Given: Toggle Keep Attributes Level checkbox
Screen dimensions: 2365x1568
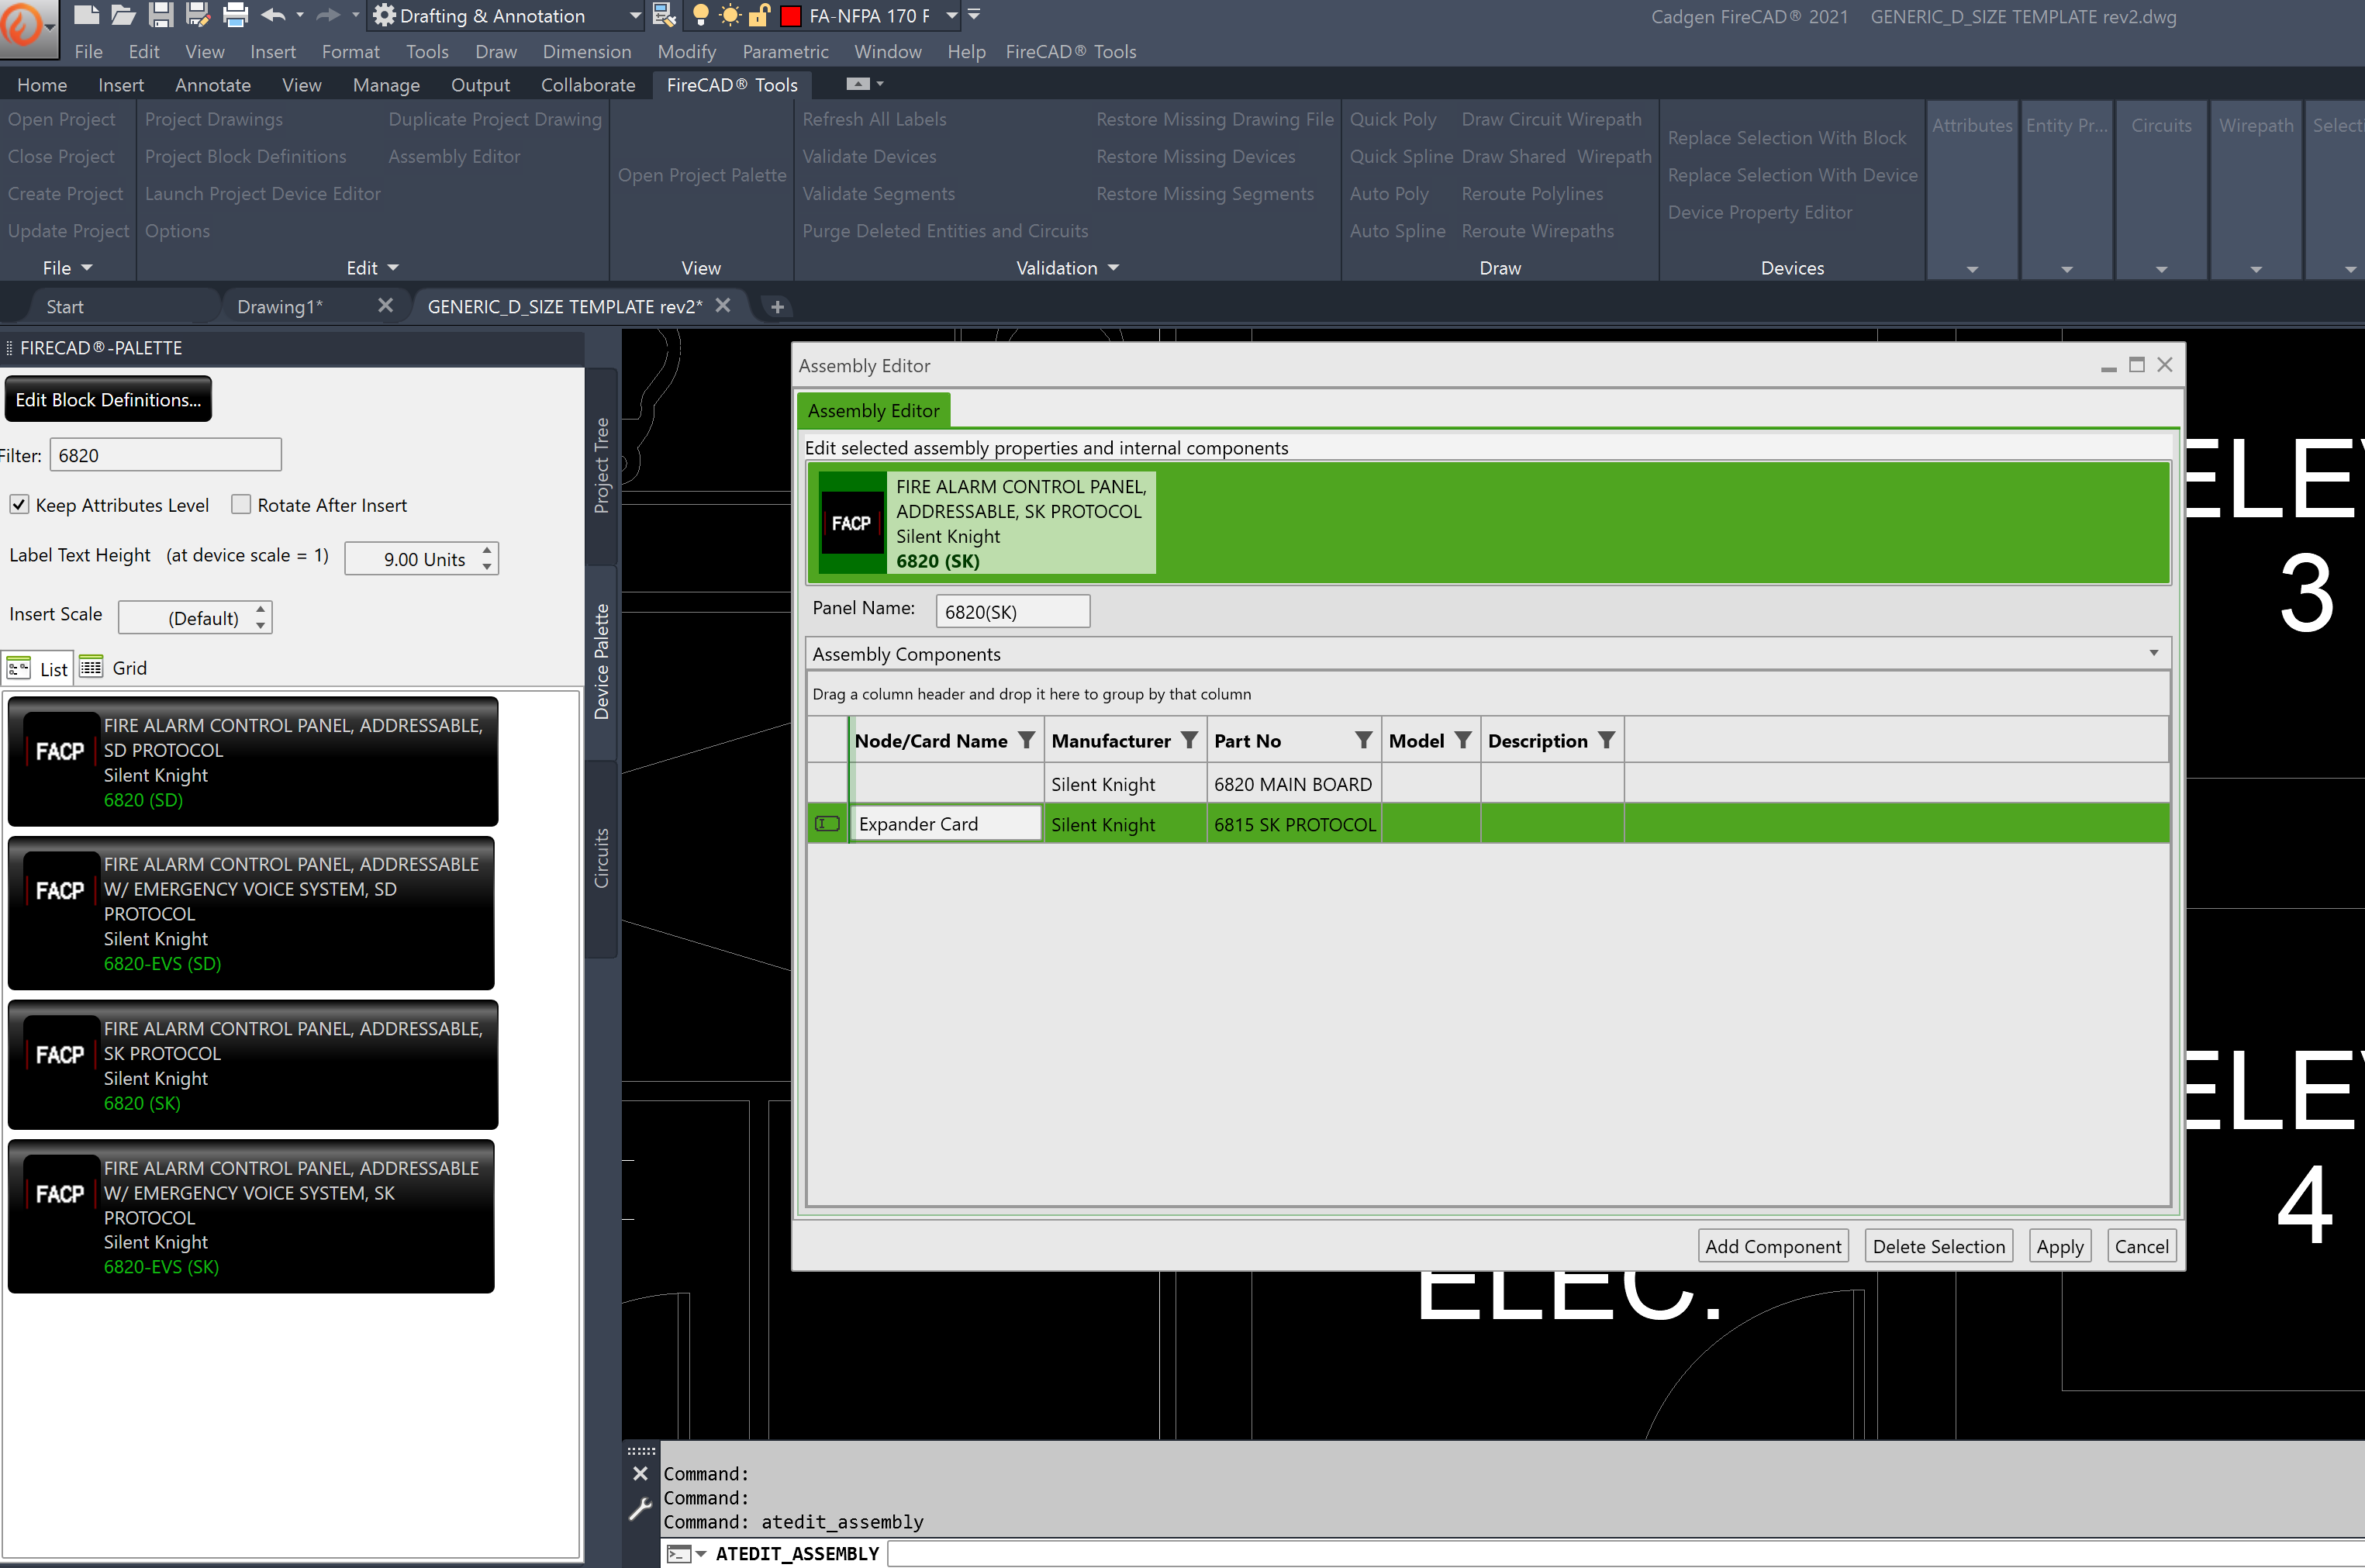Looking at the screenshot, I should click(x=19, y=504).
